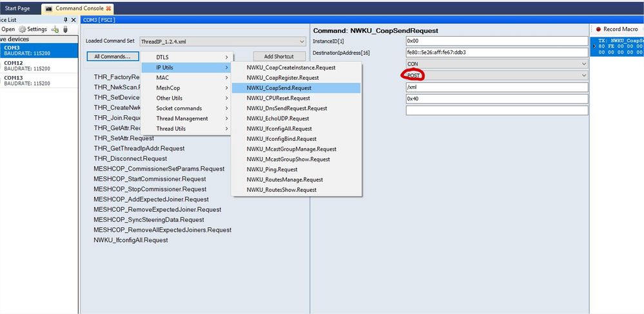The image size is (644, 314).
Task: Click the USB plug icon in Device List toolbar
Action: [x=65, y=30]
